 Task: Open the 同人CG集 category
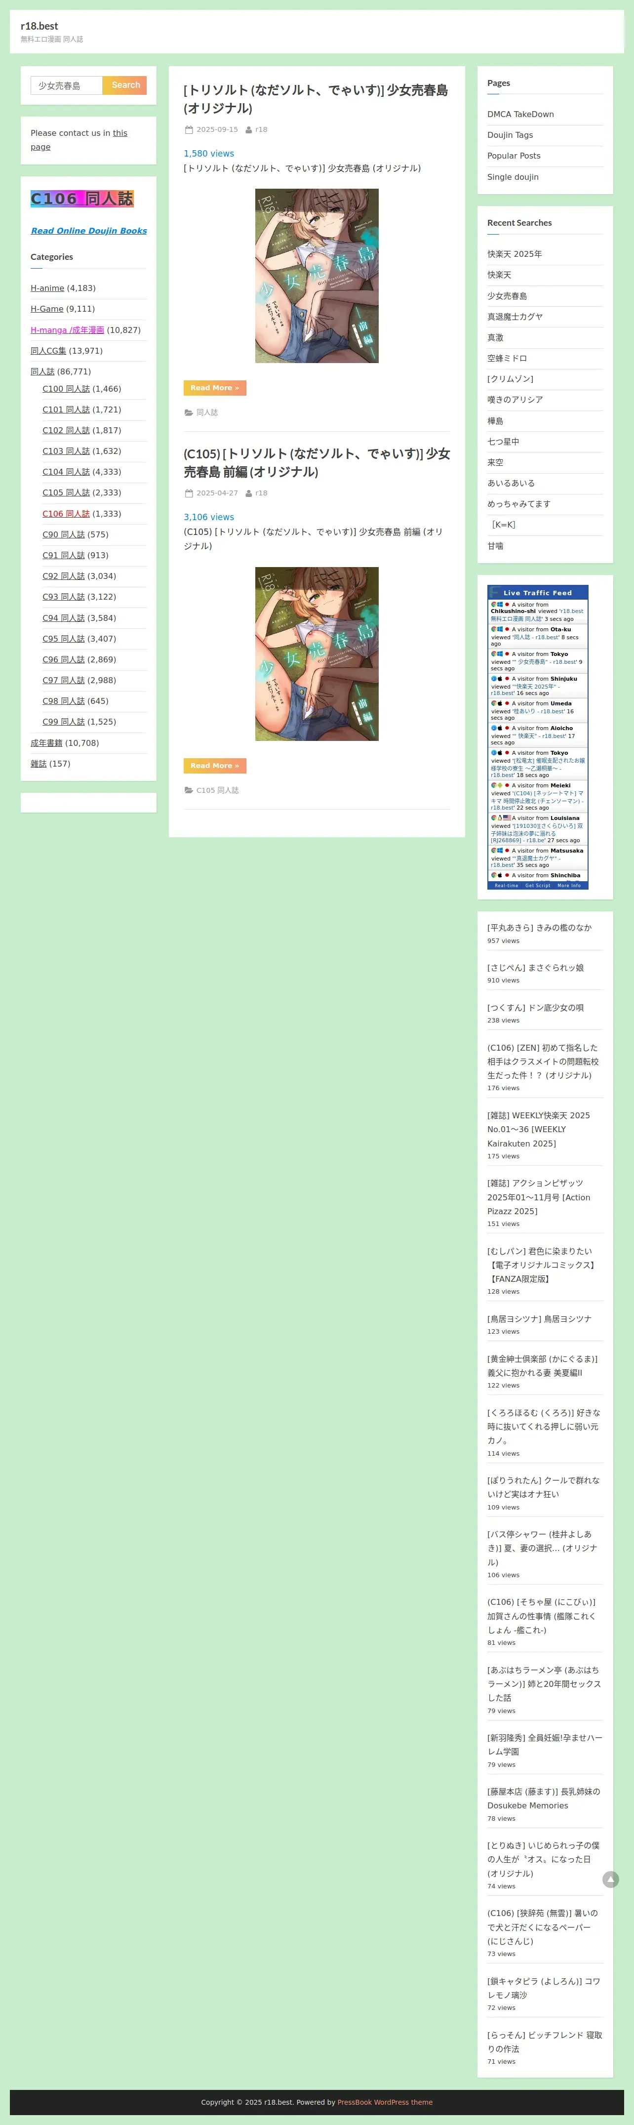[48, 351]
